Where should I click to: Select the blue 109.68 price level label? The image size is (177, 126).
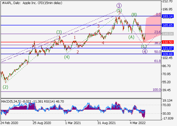(168, 54)
